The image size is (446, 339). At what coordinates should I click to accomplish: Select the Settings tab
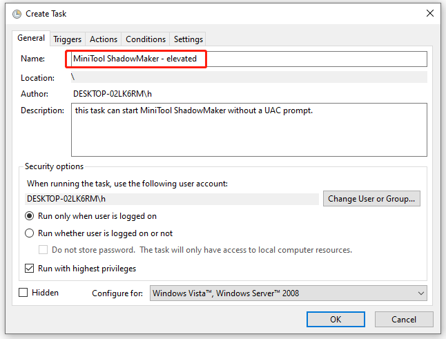click(x=188, y=39)
